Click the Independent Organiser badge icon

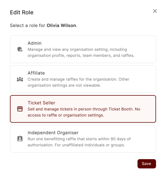point(20,139)
